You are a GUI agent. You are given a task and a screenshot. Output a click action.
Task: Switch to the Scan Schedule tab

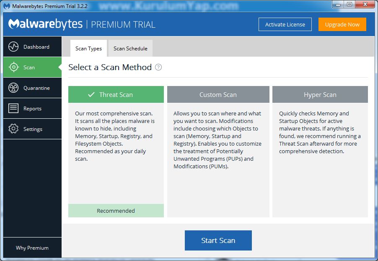pyautogui.click(x=130, y=48)
